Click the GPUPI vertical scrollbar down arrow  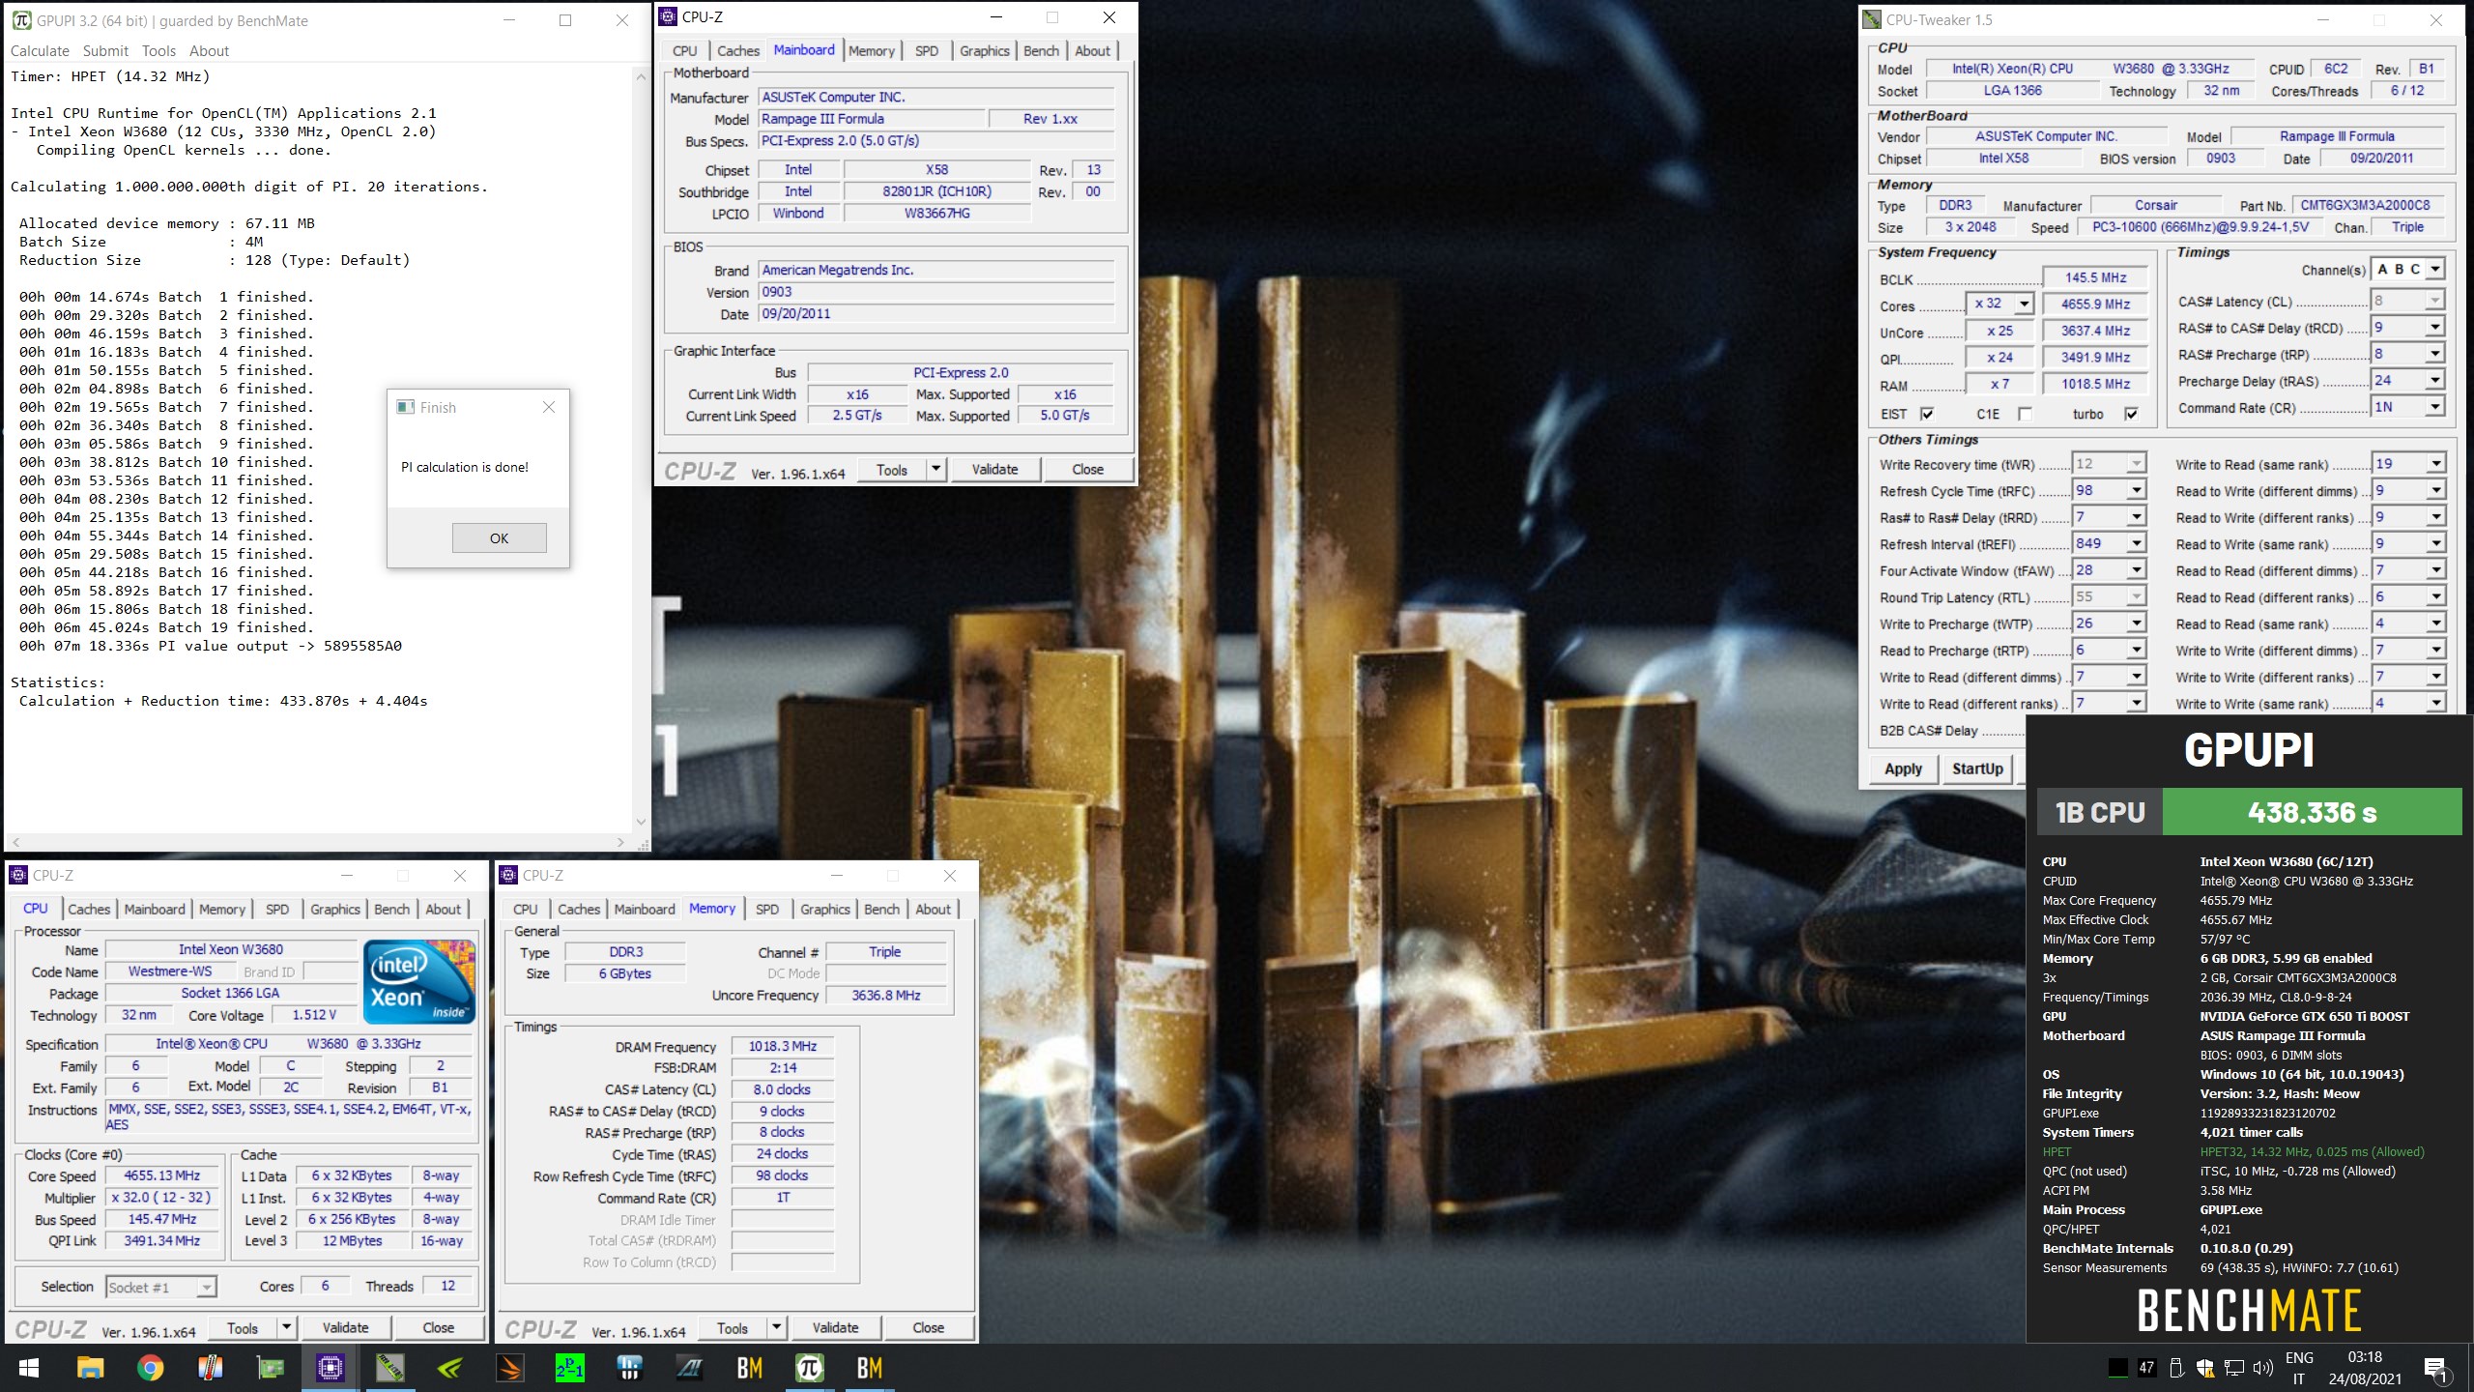[641, 822]
